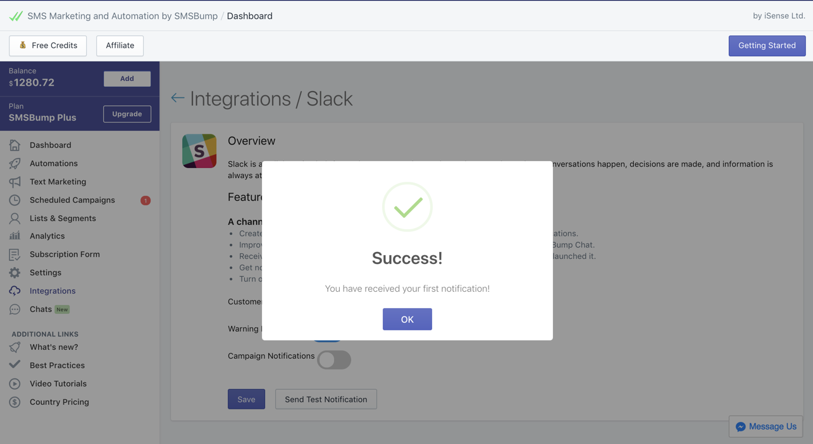813x444 pixels.
Task: Click the Automations rocket icon
Action: click(15, 164)
